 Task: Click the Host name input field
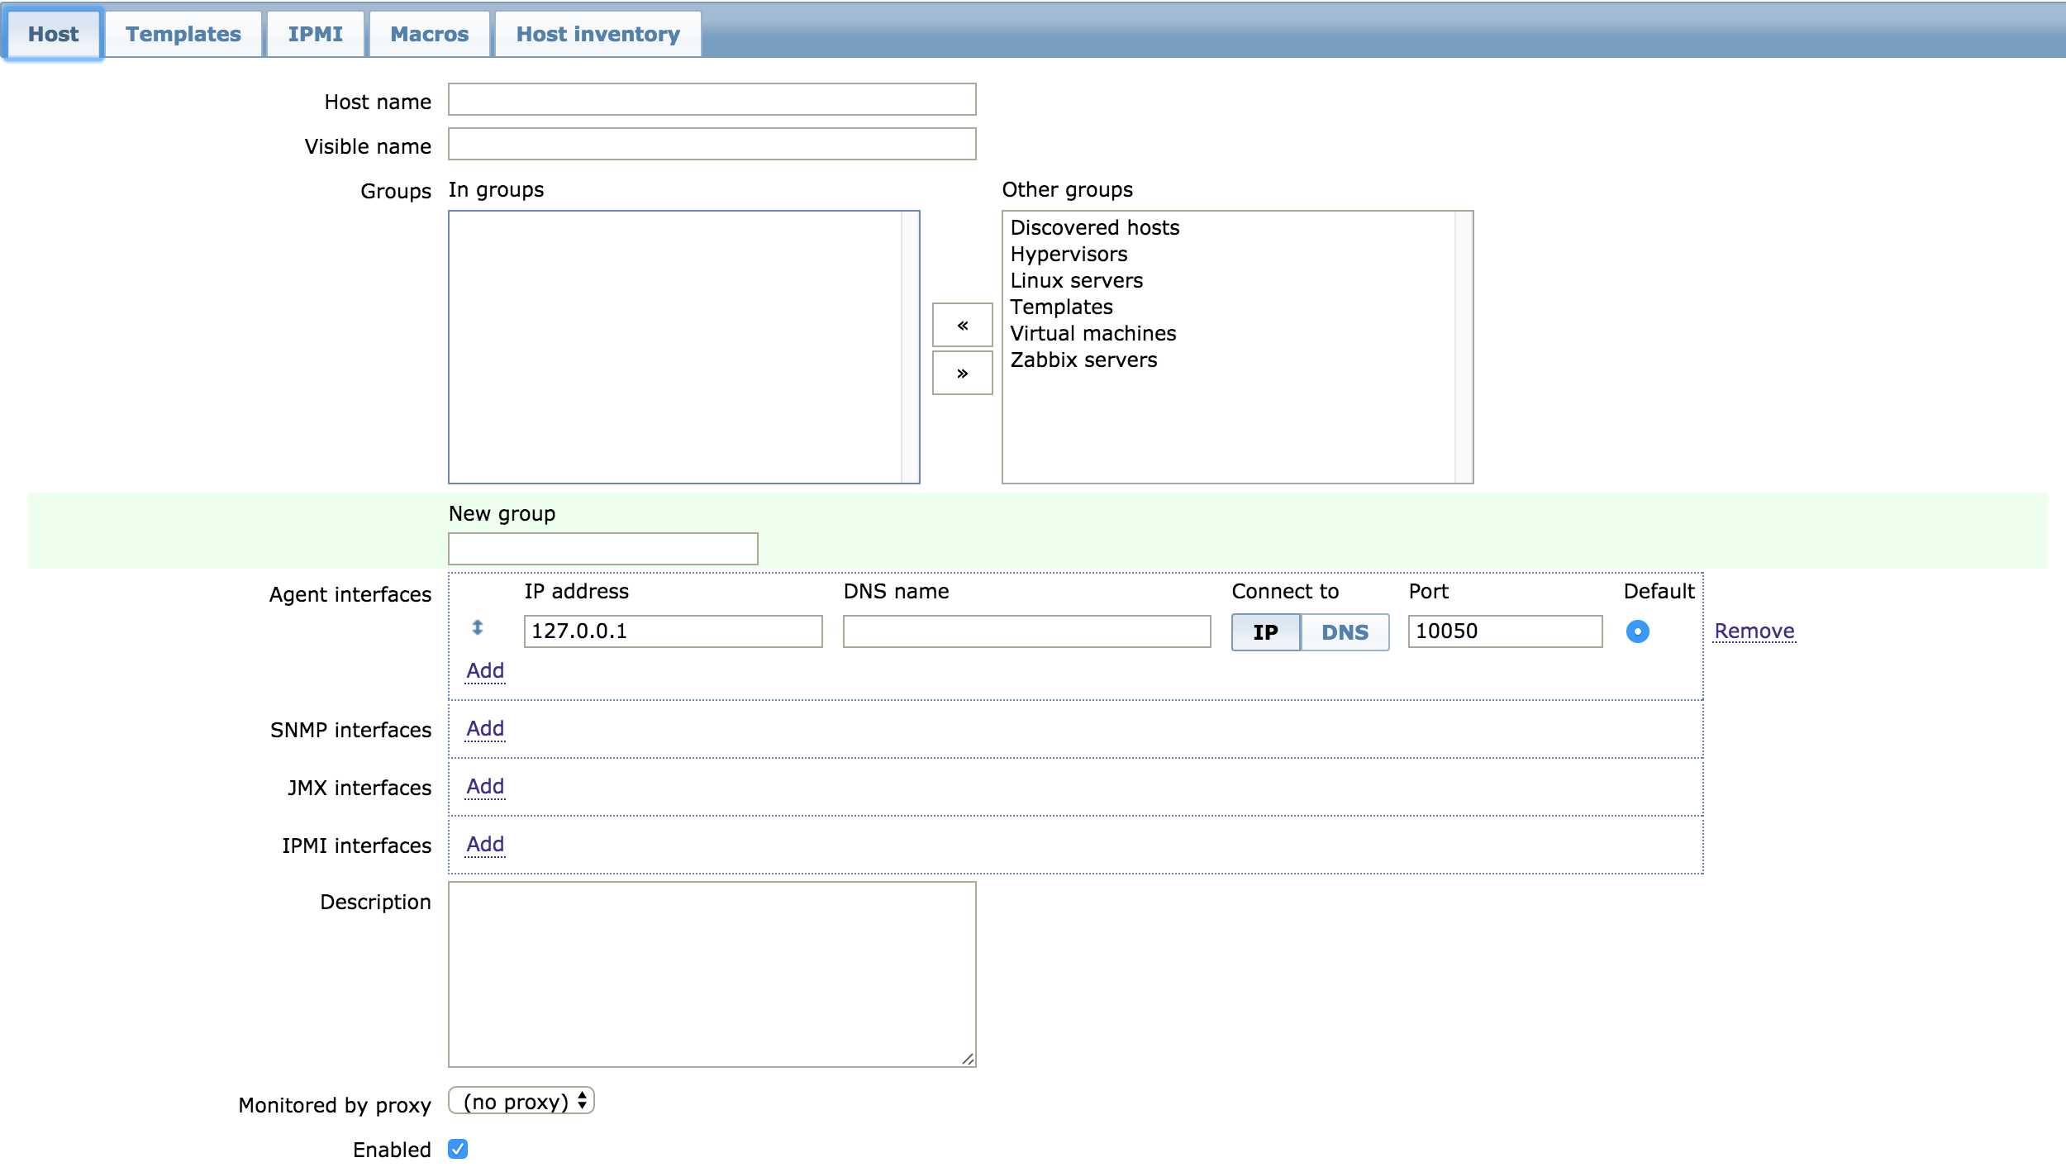click(712, 100)
